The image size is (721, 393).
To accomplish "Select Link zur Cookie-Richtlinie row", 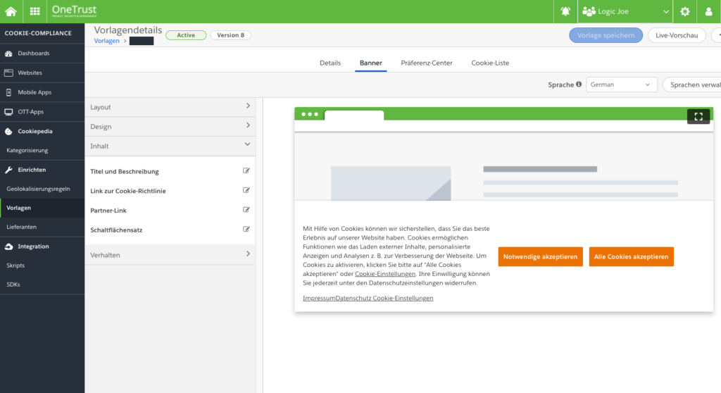I will [170, 191].
